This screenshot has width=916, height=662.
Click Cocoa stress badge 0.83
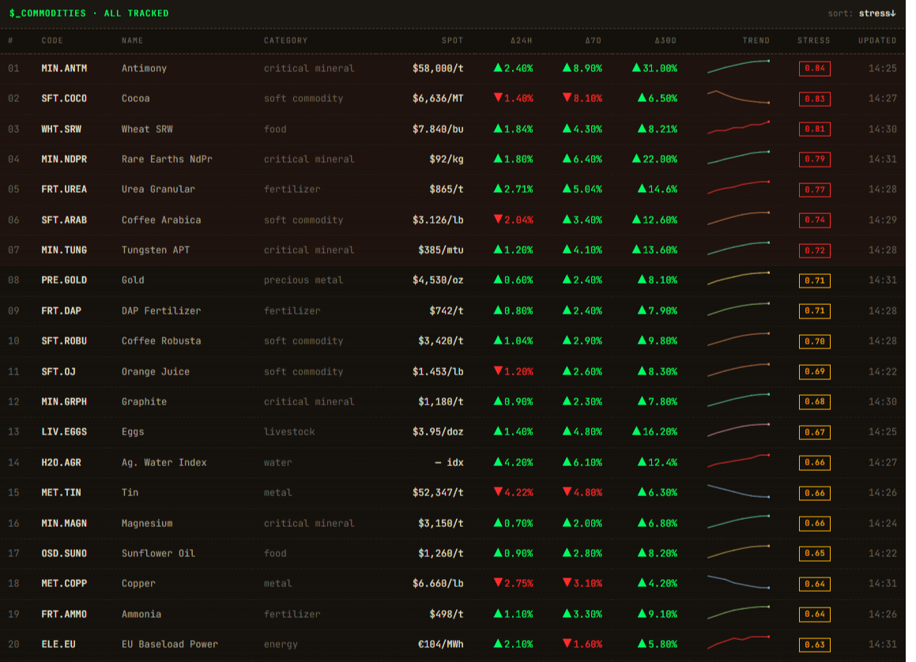814,99
